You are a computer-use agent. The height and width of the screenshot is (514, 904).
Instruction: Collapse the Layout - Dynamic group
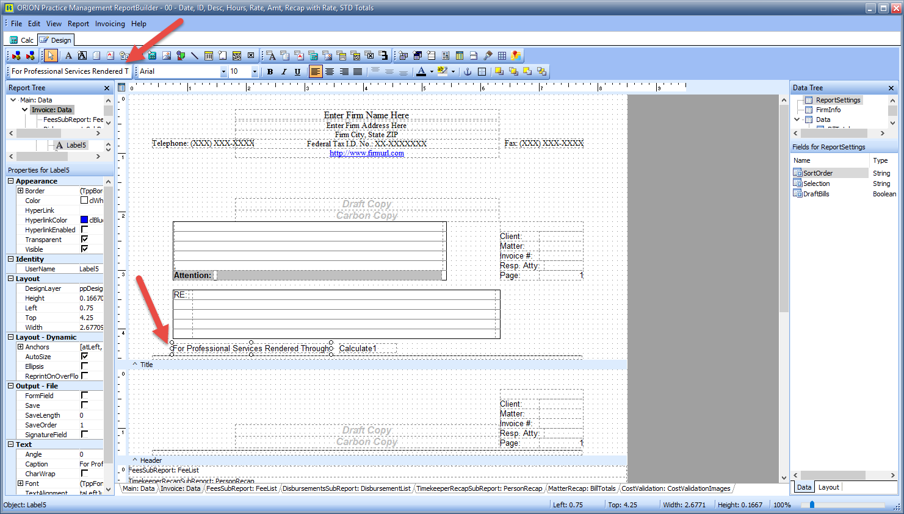[x=11, y=337]
